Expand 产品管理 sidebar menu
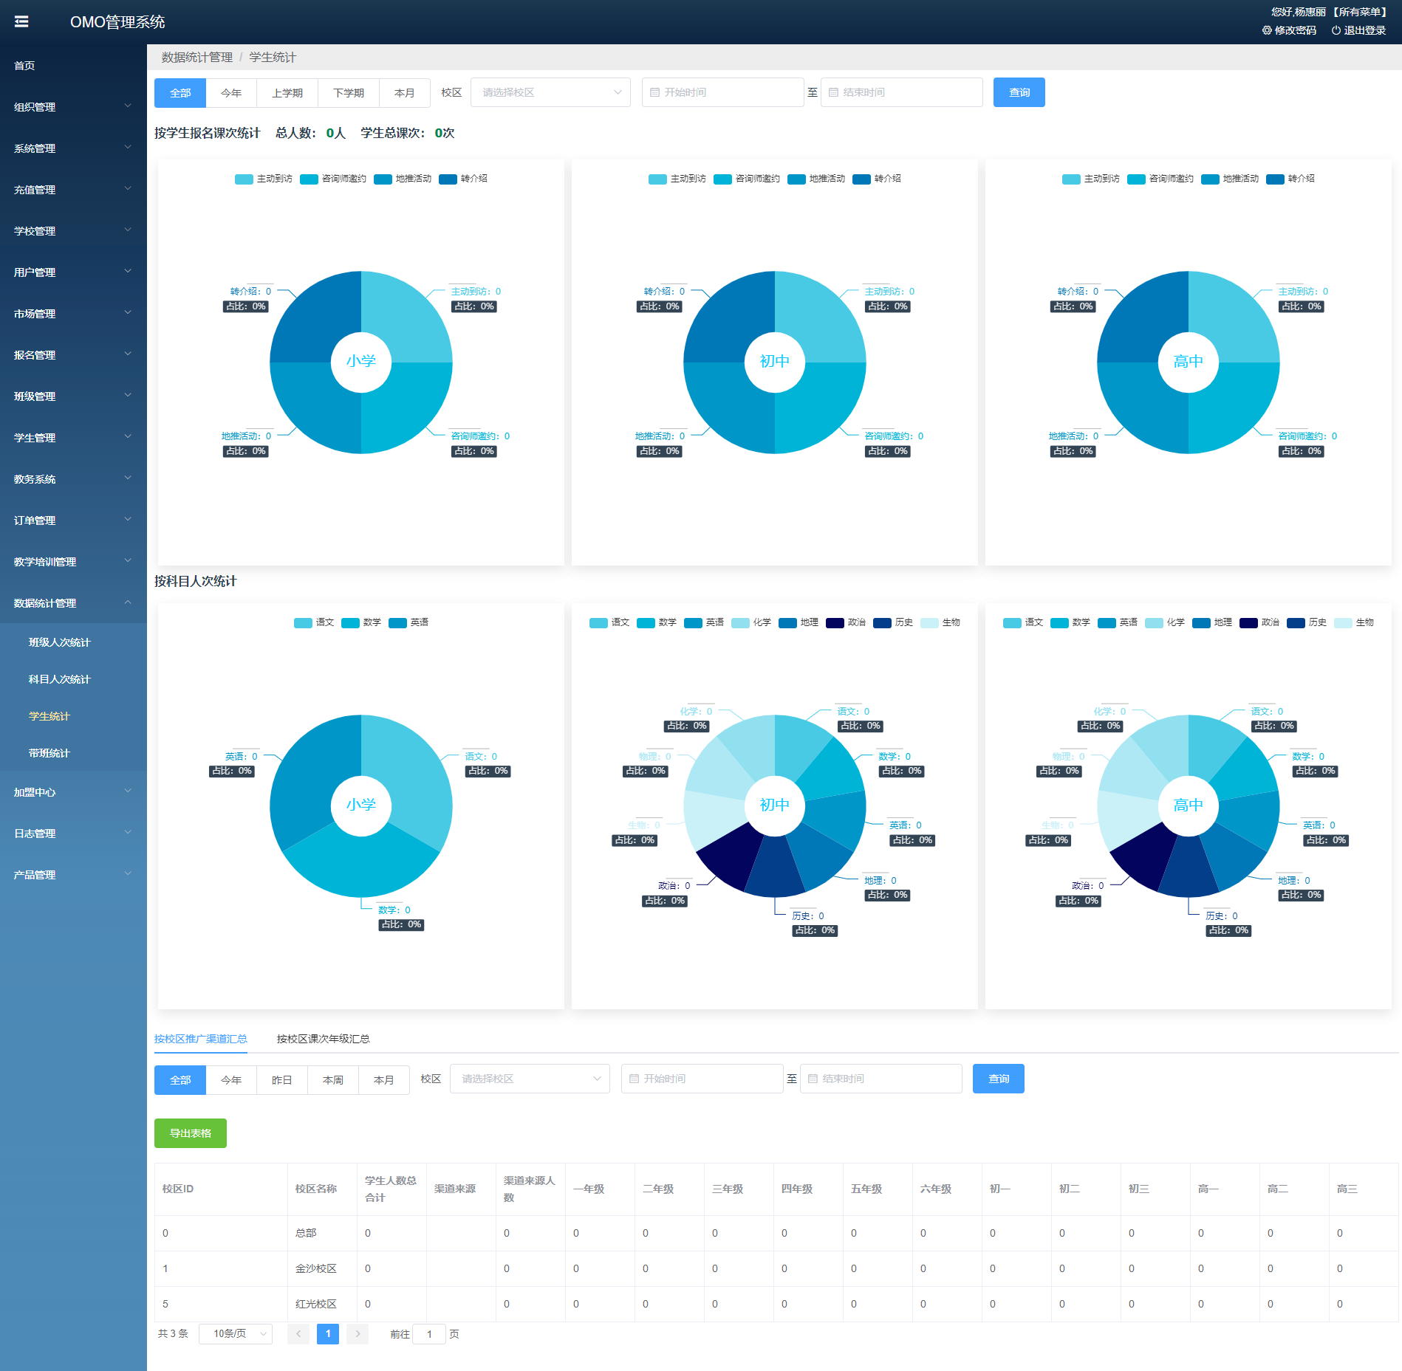1402x1371 pixels. (73, 875)
